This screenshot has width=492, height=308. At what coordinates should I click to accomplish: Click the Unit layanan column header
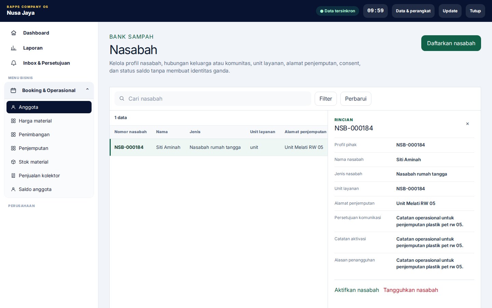[262, 132]
